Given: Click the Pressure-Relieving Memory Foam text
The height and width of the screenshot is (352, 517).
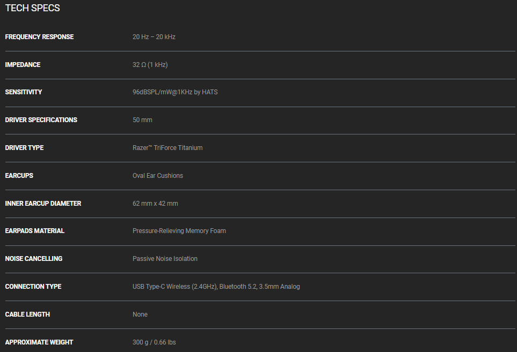Looking at the screenshot, I should (x=179, y=231).
